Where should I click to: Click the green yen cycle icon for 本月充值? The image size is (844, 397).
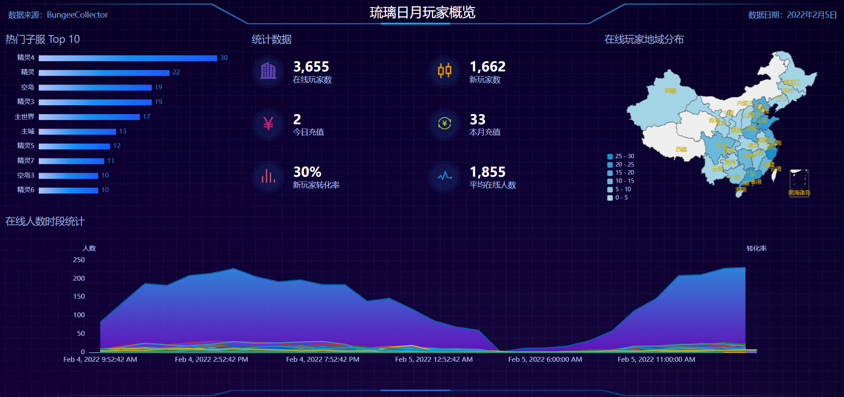click(445, 123)
